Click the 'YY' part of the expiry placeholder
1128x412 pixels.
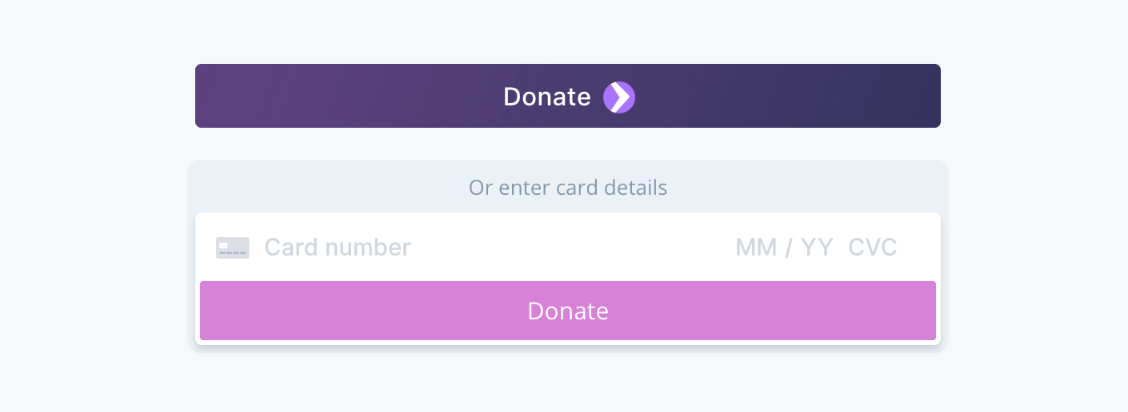(818, 248)
